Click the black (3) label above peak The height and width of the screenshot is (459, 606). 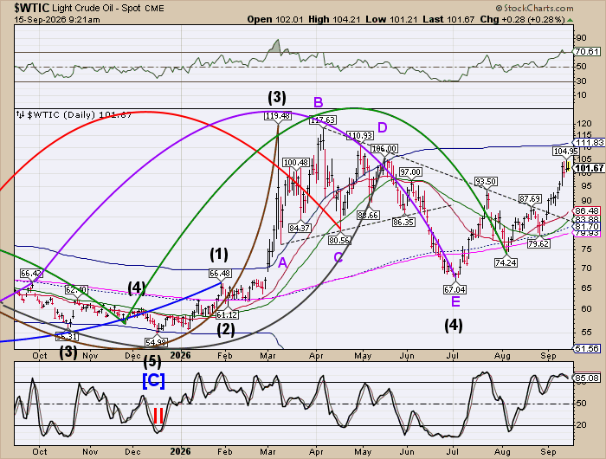click(277, 98)
